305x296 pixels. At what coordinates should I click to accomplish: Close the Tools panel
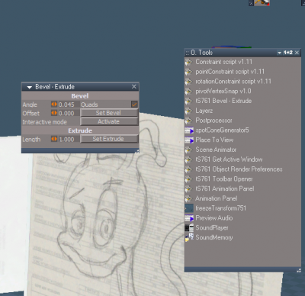(297, 53)
